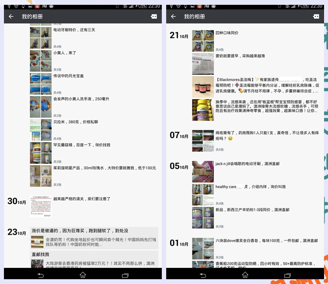The image size is (328, 284).
Task: Tap back arrow in right phone's 我的相册 header
Action: 173,17
